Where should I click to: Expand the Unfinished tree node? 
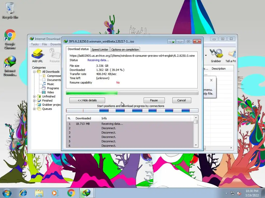click(x=34, y=96)
